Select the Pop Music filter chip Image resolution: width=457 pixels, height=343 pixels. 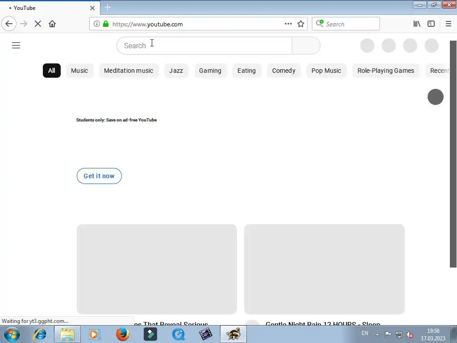click(326, 71)
